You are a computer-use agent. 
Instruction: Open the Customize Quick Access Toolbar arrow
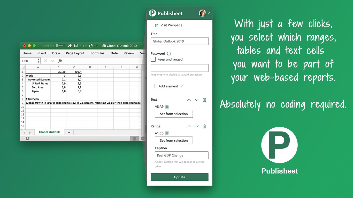pyautogui.click(x=97, y=46)
